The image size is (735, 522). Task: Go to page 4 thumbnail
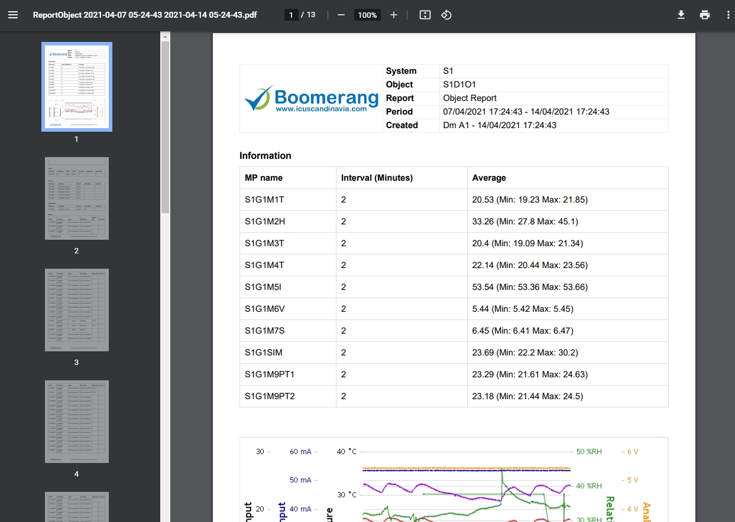(x=77, y=422)
